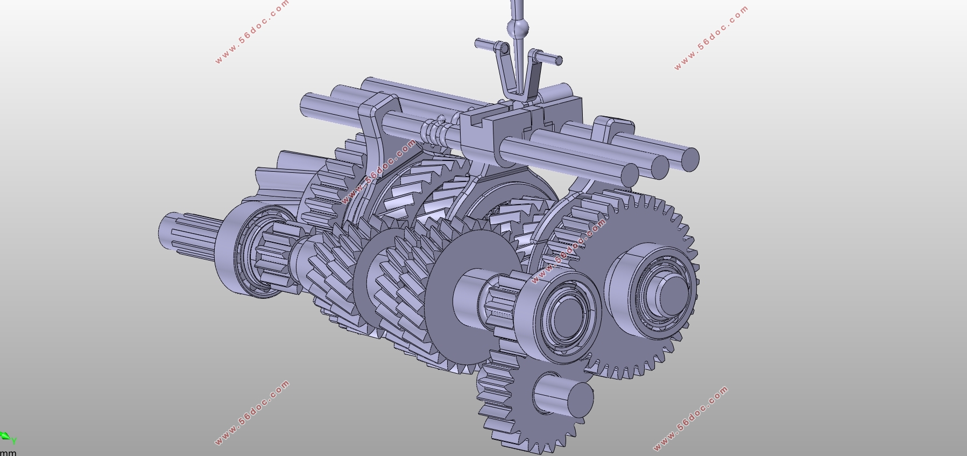Image resolution: width=967 pixels, height=456 pixels.
Task: Click the top-left 56doc.com watermark
Action: point(252,32)
